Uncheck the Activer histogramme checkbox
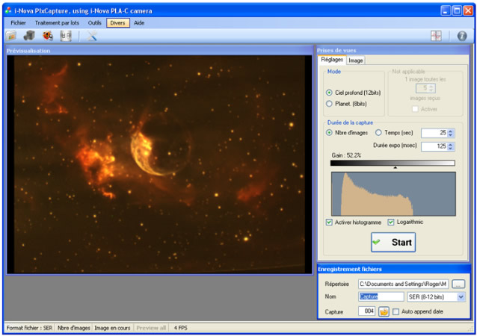Image resolution: width=477 pixels, height=336 pixels. coord(330,222)
